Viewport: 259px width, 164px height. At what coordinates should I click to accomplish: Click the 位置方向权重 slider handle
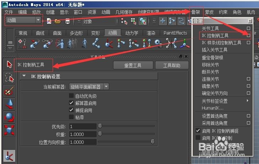tap(153, 141)
